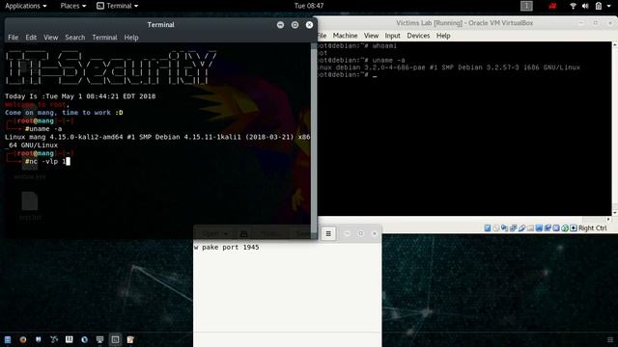Open the Terminal menu in Terminal window
The image size is (618, 347).
click(x=104, y=38)
